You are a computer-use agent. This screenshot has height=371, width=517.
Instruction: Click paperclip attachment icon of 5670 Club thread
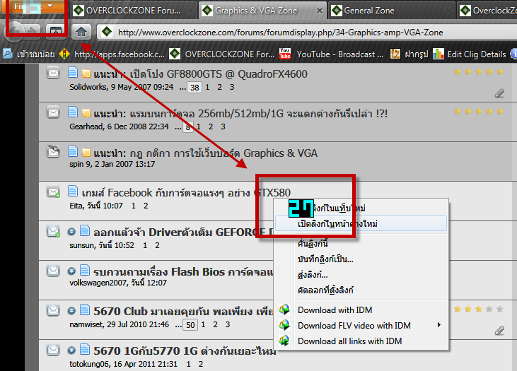tap(499, 331)
